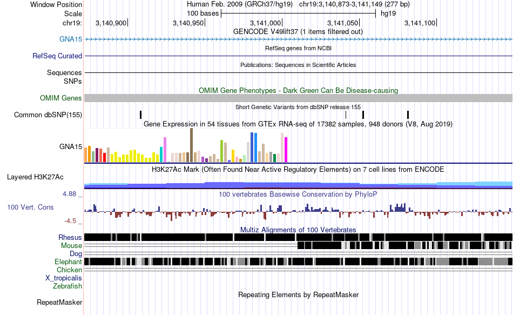Select the Common dbSNP(155) track label
513x315 pixels.
click(48, 115)
